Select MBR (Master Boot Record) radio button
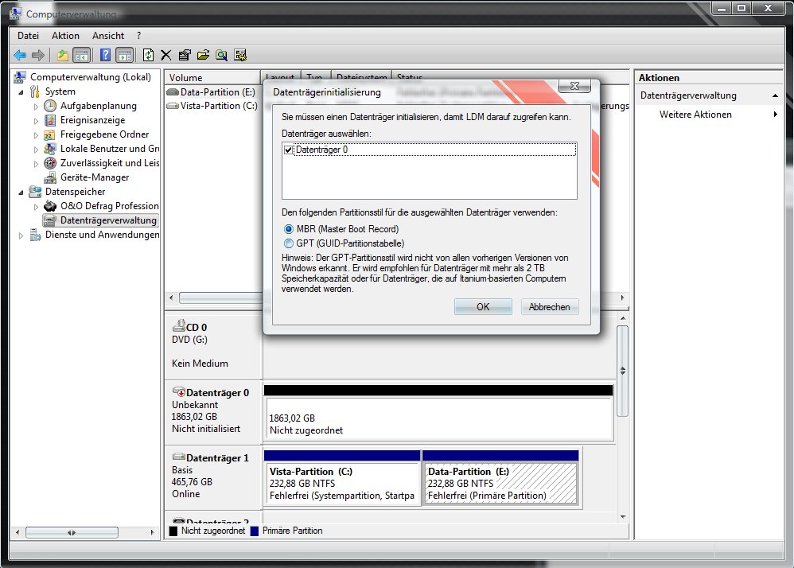Image resolution: width=794 pixels, height=568 pixels. pos(289,229)
